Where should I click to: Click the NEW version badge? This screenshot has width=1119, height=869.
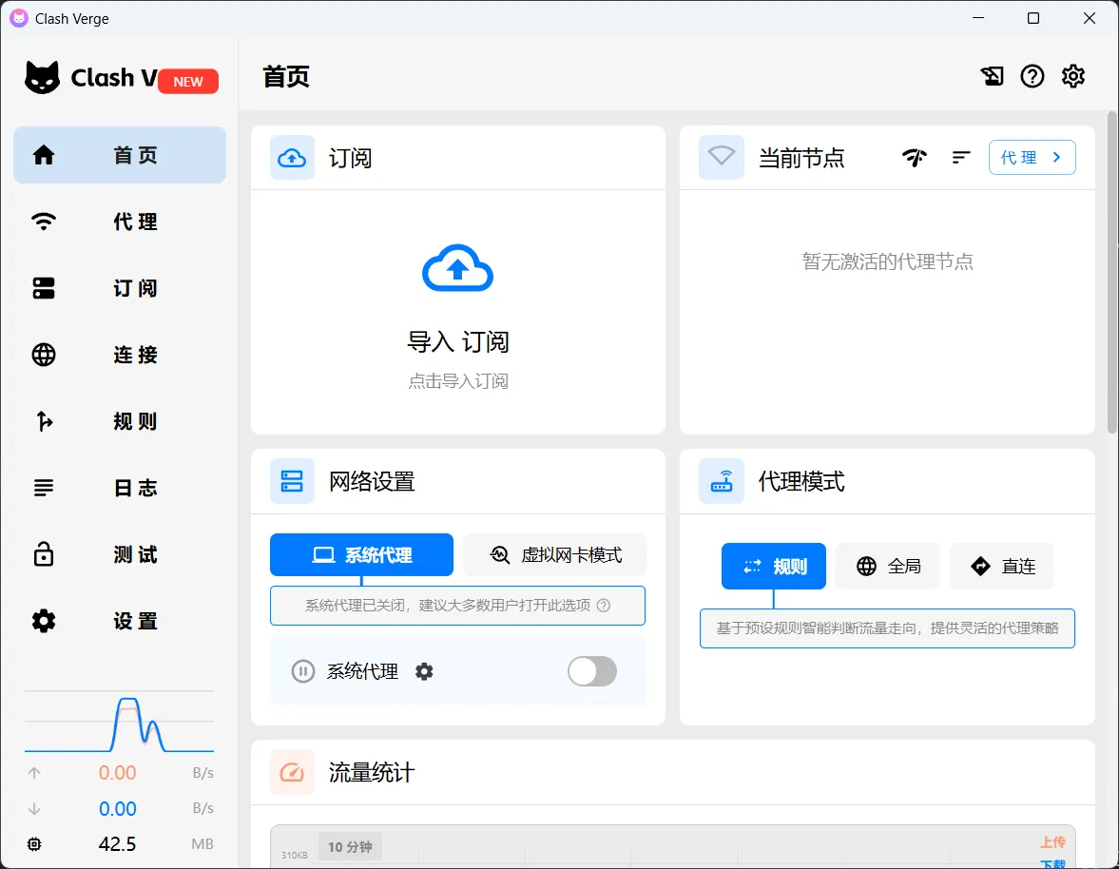pyautogui.click(x=188, y=82)
